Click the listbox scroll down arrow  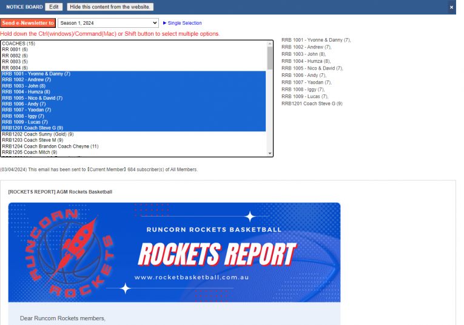269,153
